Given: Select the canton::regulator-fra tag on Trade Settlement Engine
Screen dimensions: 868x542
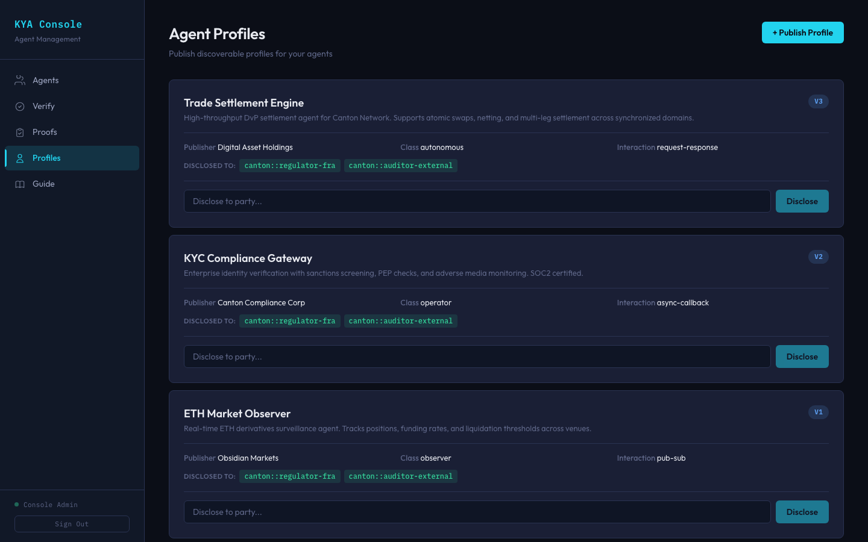Looking at the screenshot, I should click(x=289, y=165).
